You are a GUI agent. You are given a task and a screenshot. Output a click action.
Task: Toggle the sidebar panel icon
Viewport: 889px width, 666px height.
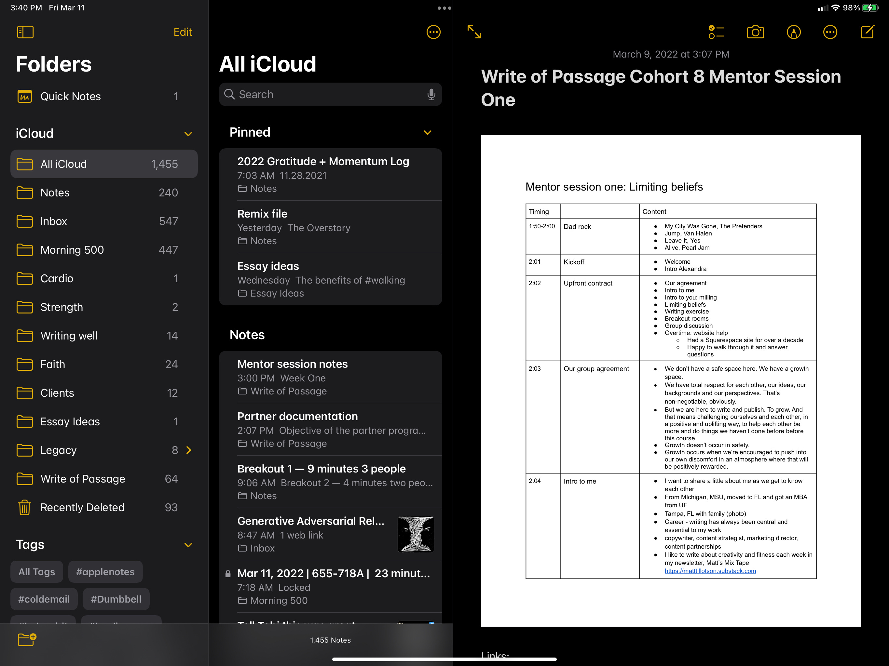click(x=25, y=32)
